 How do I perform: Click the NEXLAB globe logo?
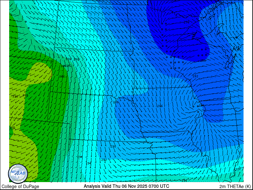[x=18, y=174]
